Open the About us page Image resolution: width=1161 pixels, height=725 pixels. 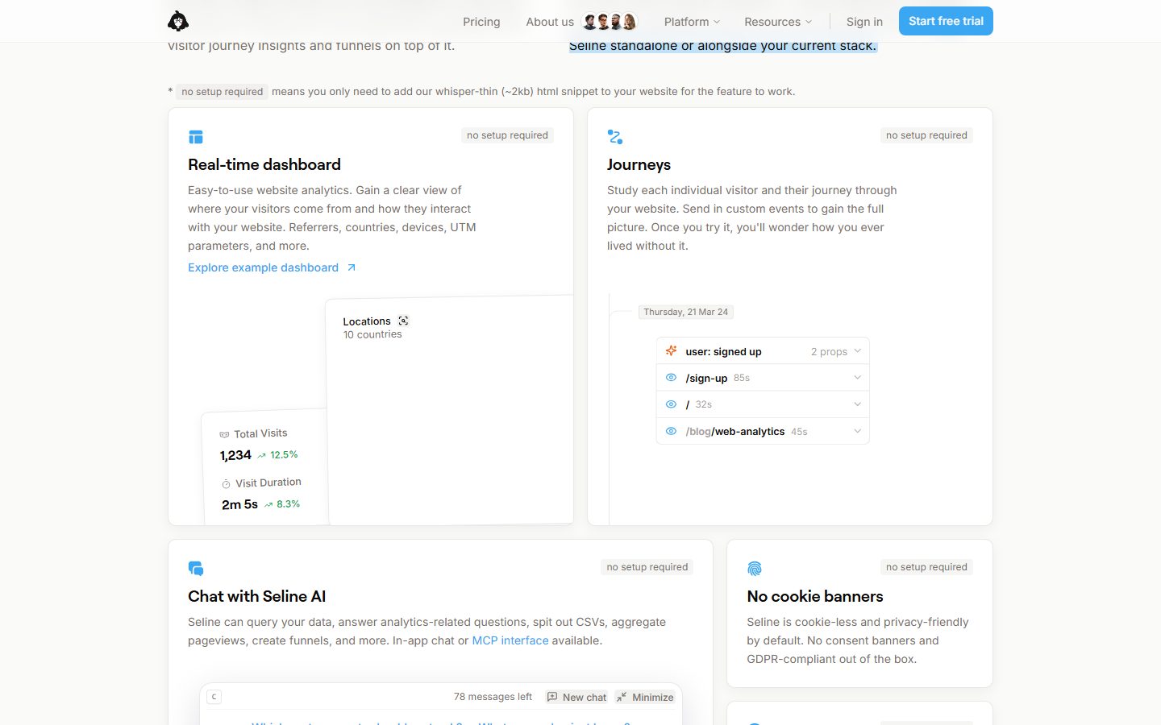pyautogui.click(x=550, y=22)
